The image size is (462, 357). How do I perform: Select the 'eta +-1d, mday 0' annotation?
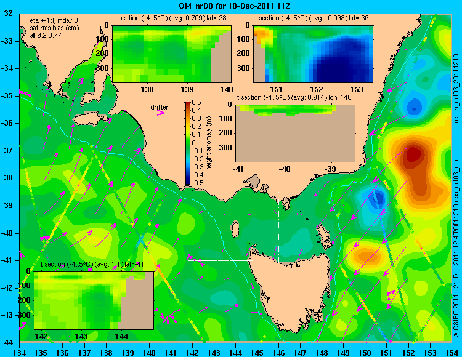(54, 21)
